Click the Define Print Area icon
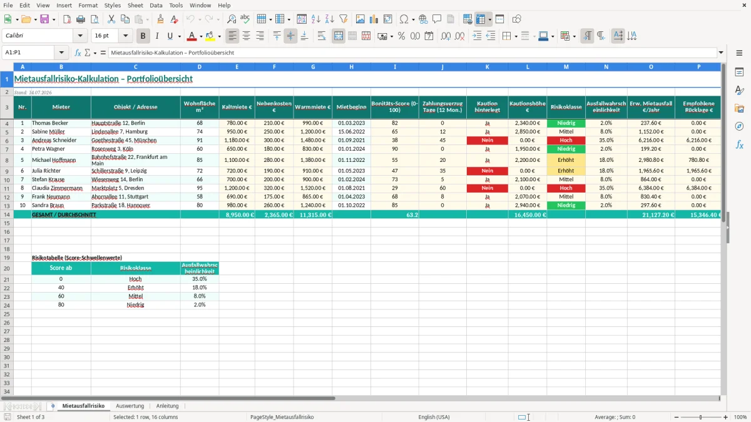Image resolution: width=751 pixels, height=422 pixels. coord(467,19)
